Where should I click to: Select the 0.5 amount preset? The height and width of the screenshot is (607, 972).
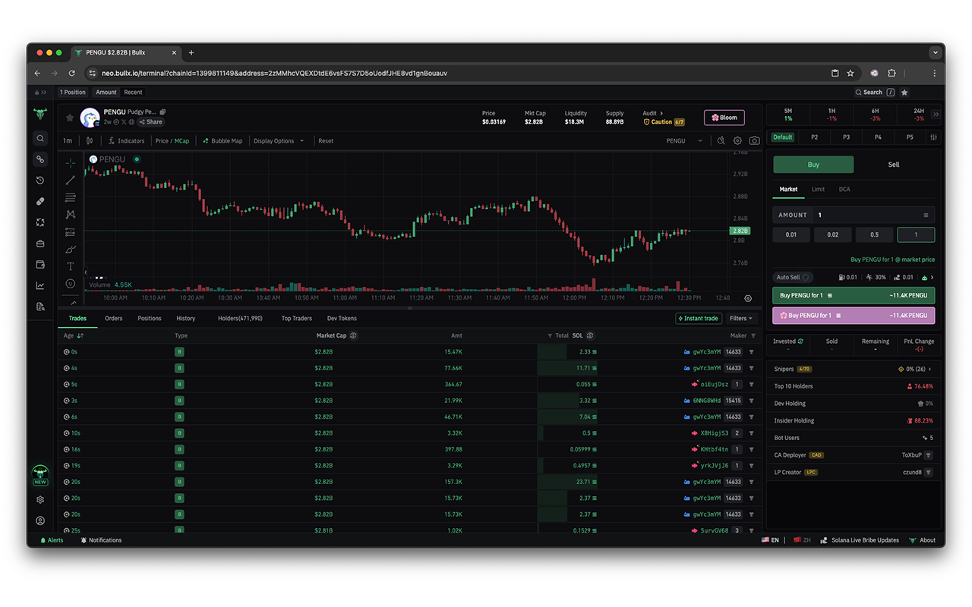tap(874, 235)
